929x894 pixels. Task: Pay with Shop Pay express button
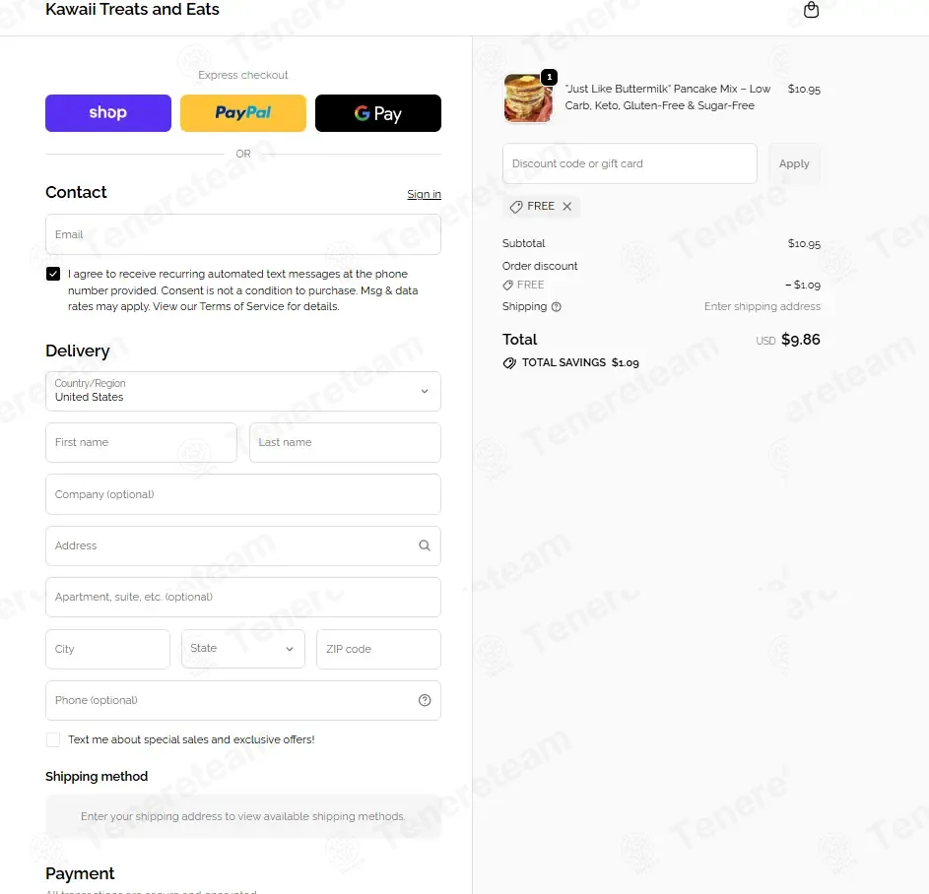pos(108,113)
